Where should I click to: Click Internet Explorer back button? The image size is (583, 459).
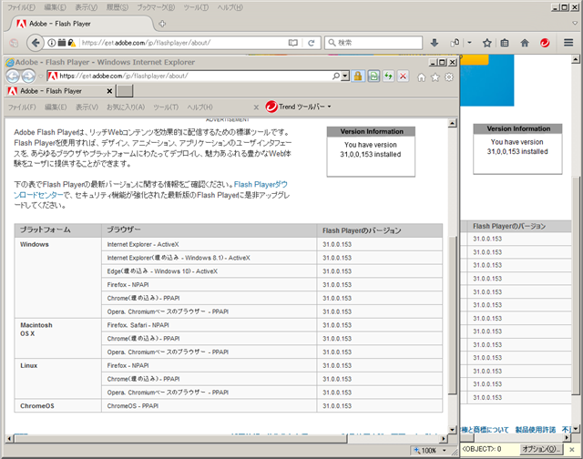13,76
